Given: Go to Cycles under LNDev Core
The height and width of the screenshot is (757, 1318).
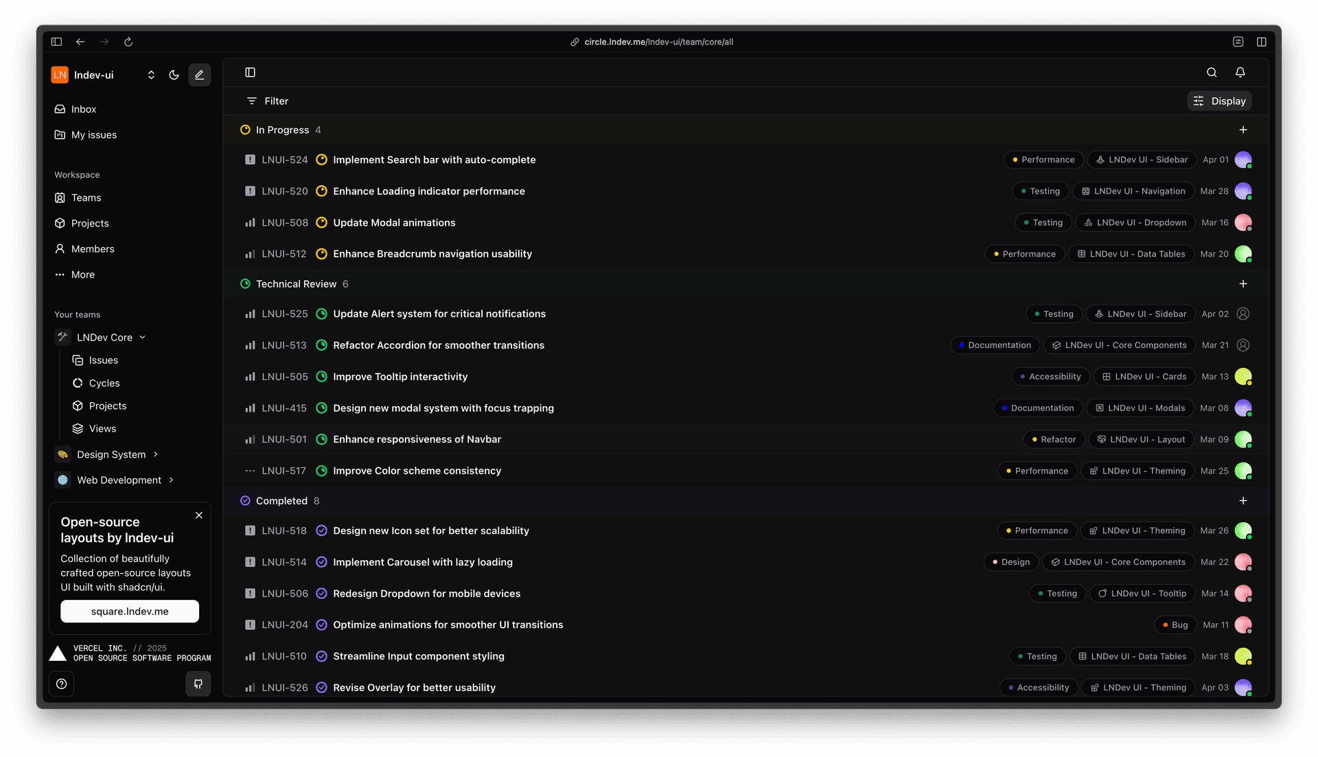Looking at the screenshot, I should coord(104,383).
